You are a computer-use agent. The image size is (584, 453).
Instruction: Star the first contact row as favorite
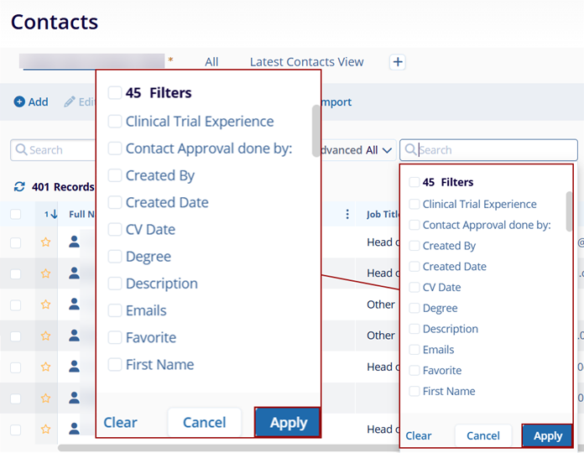point(46,242)
